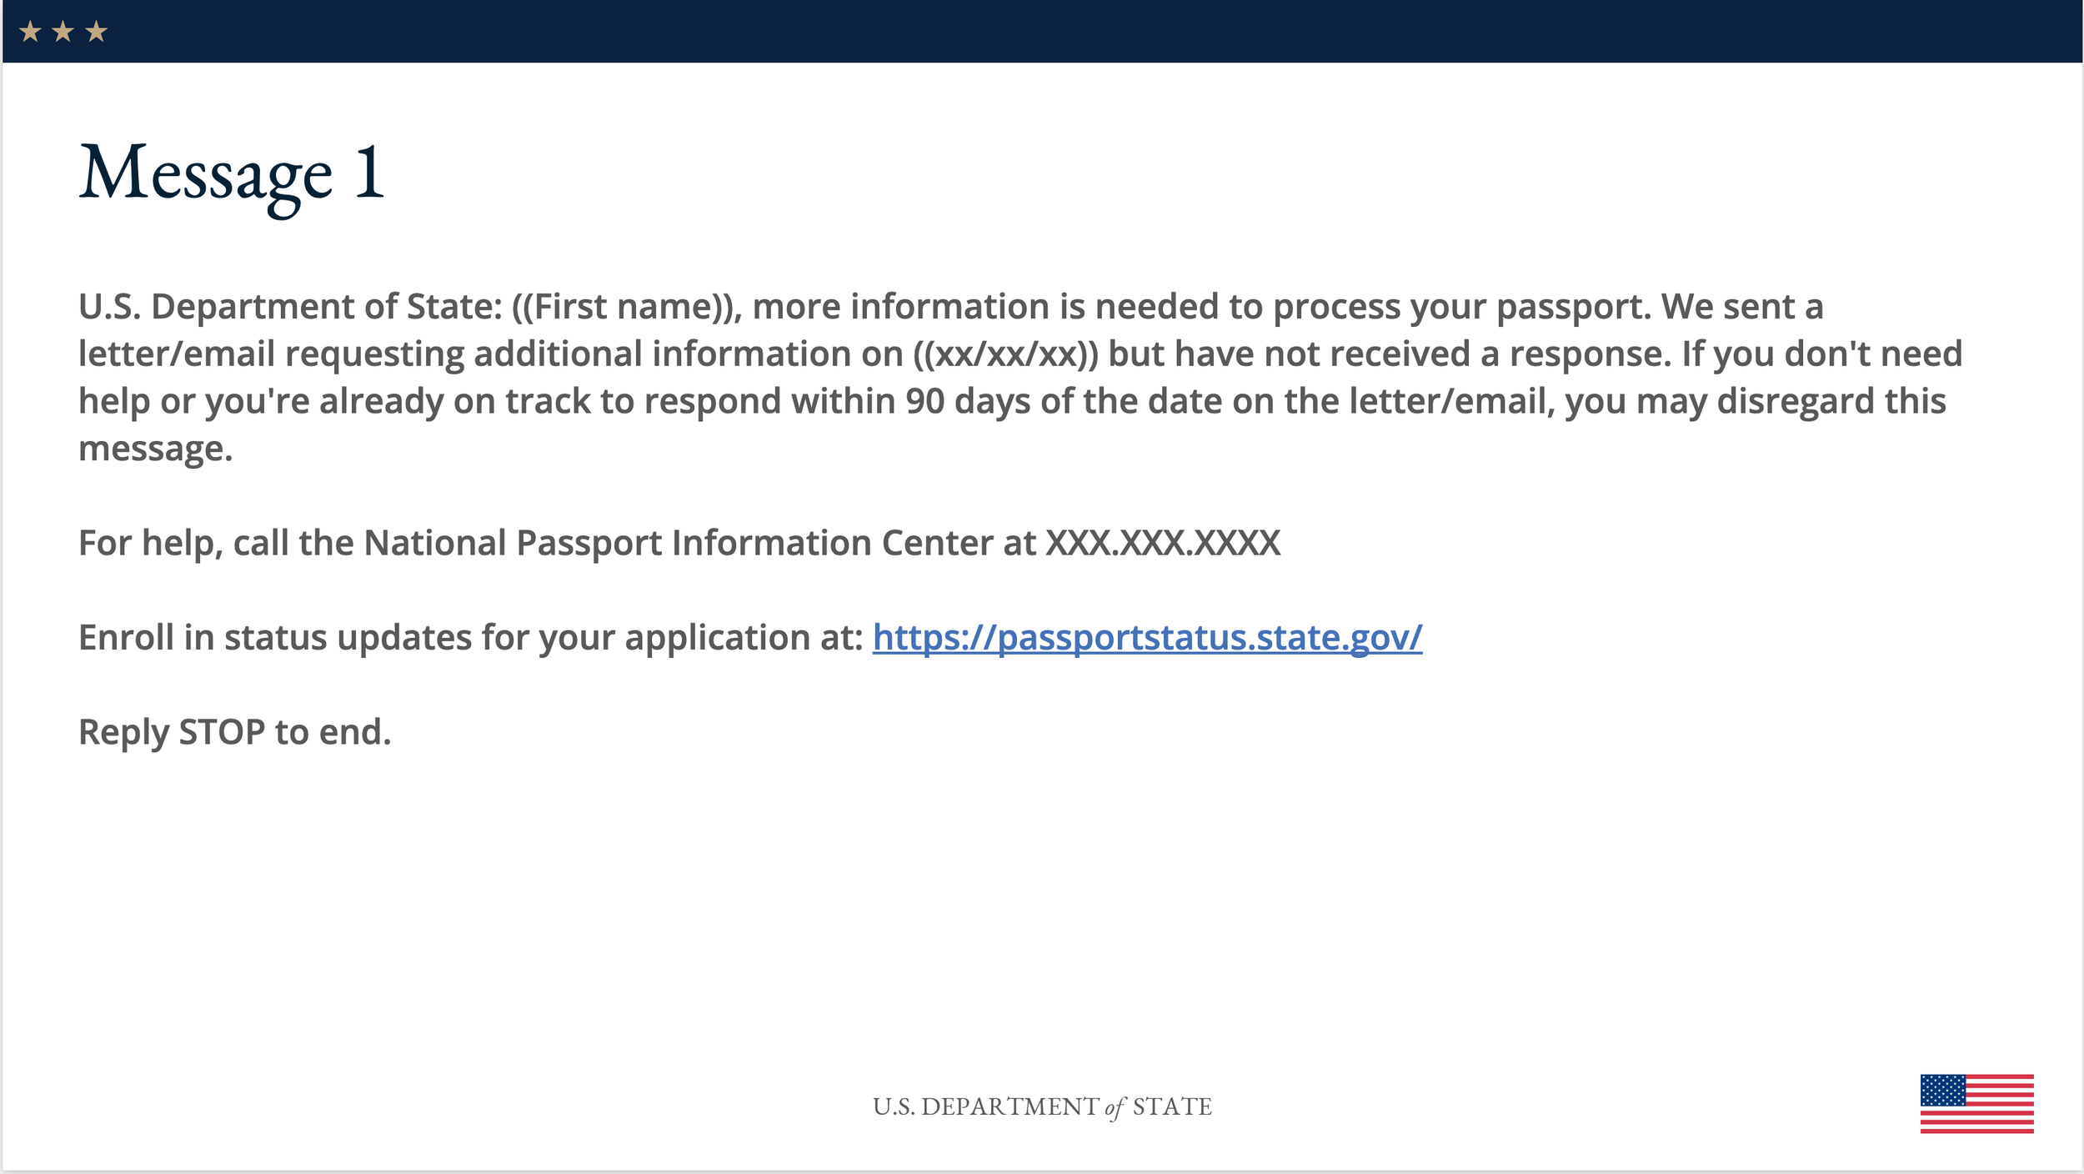Click 'U.S. Department of State:' at paragraph start
The image size is (2084, 1174).
tap(290, 307)
